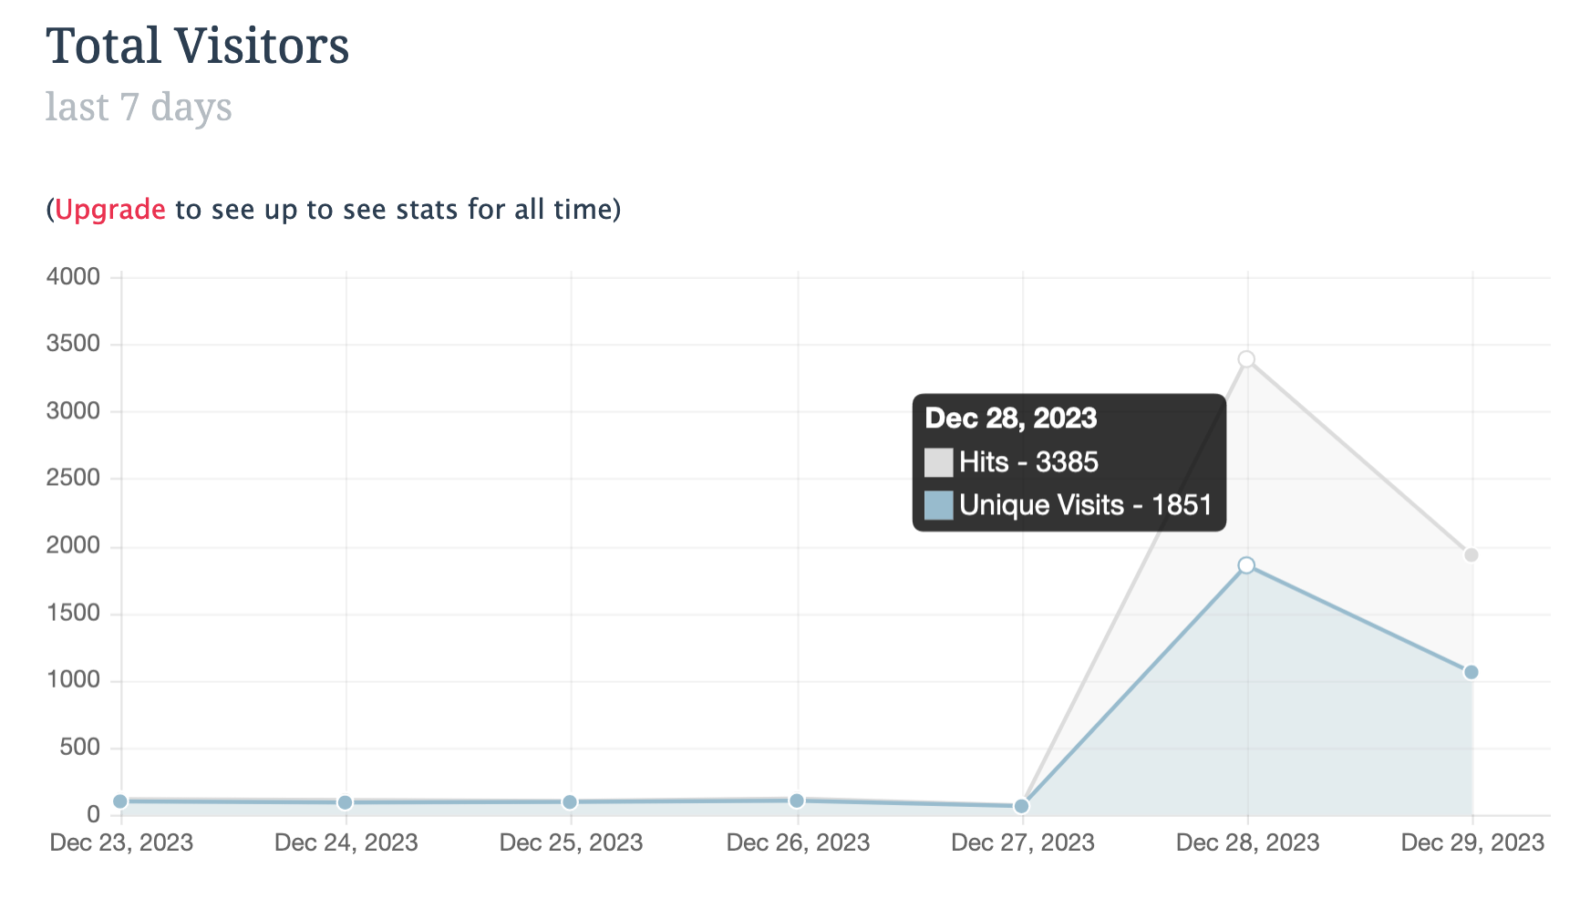
Task: Select the Dec 28 Unique Visits point
Action: pos(1246,565)
